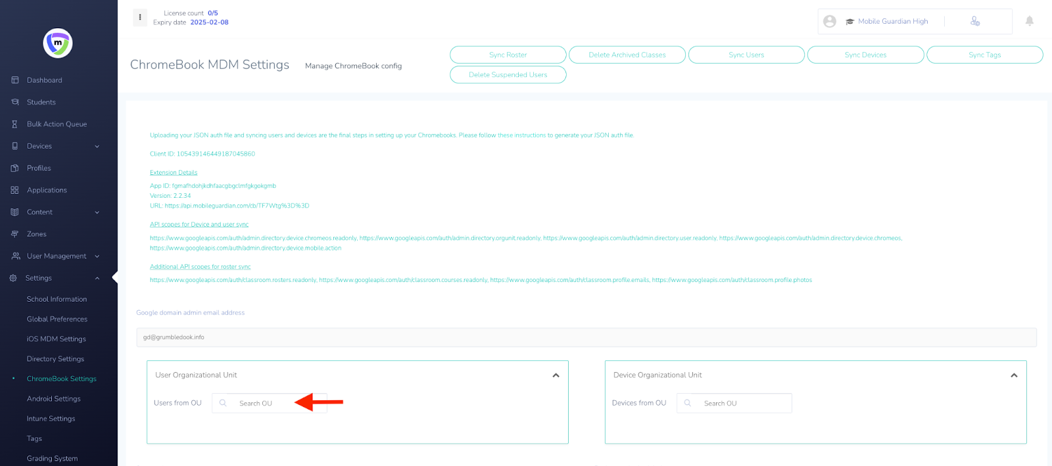Click the Delete Suspended Users button
The height and width of the screenshot is (466, 1052).
click(508, 75)
